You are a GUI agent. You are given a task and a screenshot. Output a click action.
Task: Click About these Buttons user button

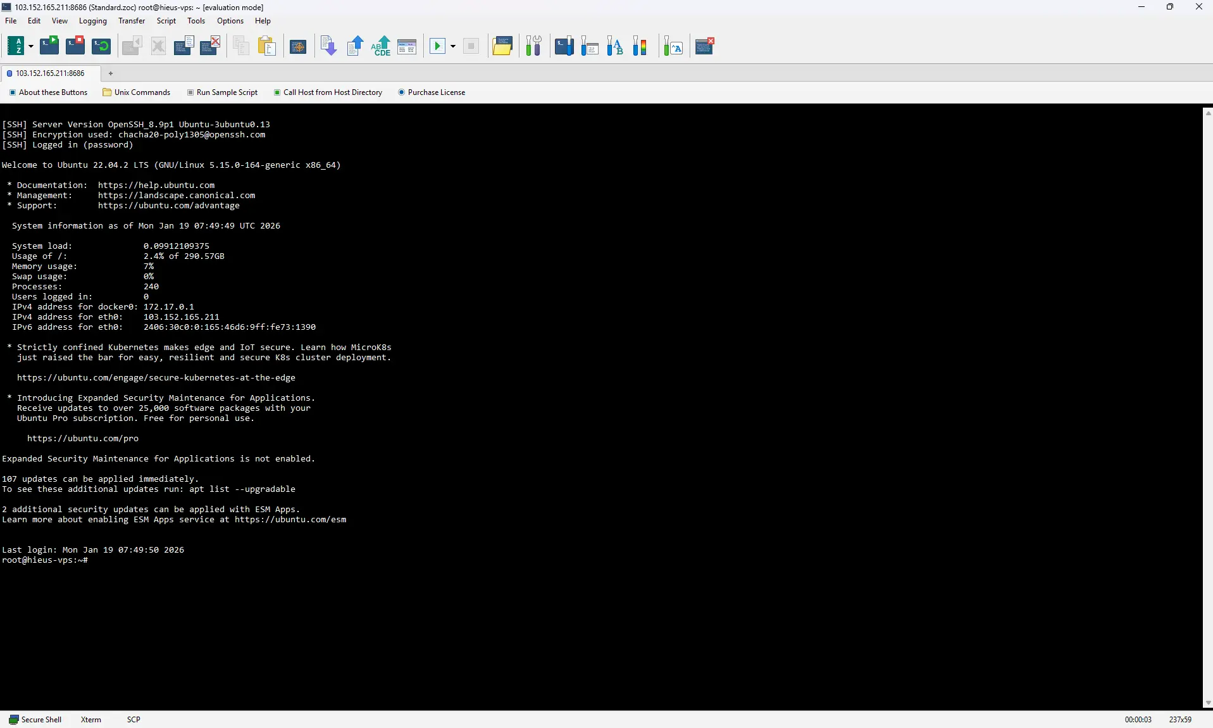point(49,92)
